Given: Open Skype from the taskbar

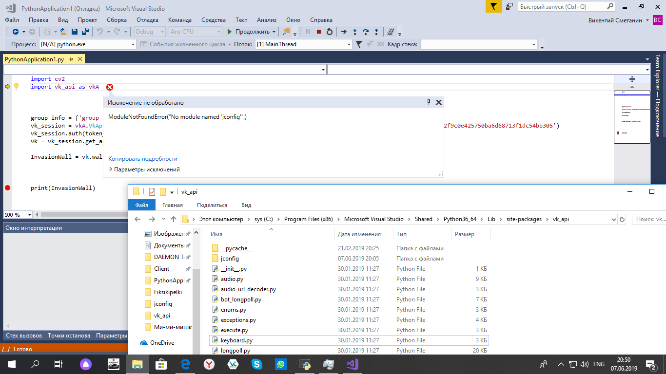Looking at the screenshot, I should coord(256,364).
